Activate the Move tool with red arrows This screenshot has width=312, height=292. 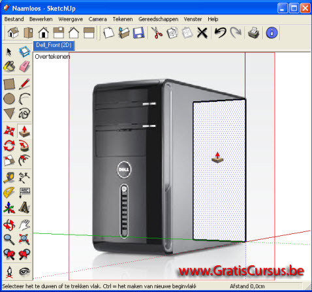pyautogui.click(x=9, y=131)
